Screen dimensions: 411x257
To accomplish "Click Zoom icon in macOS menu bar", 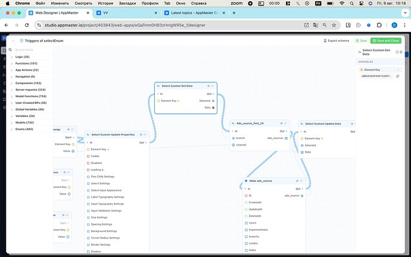I will [236, 4].
